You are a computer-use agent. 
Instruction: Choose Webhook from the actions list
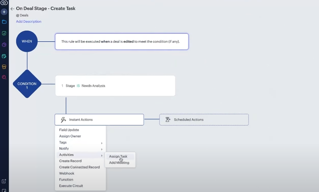coord(67,173)
